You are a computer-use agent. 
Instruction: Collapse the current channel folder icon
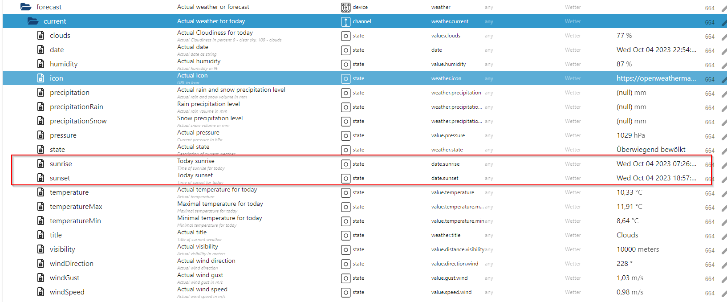[x=33, y=21]
